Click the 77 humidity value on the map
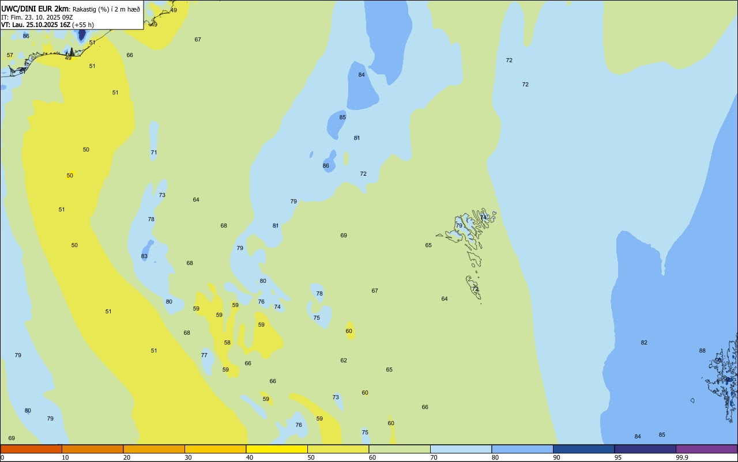The image size is (738, 462). click(204, 355)
